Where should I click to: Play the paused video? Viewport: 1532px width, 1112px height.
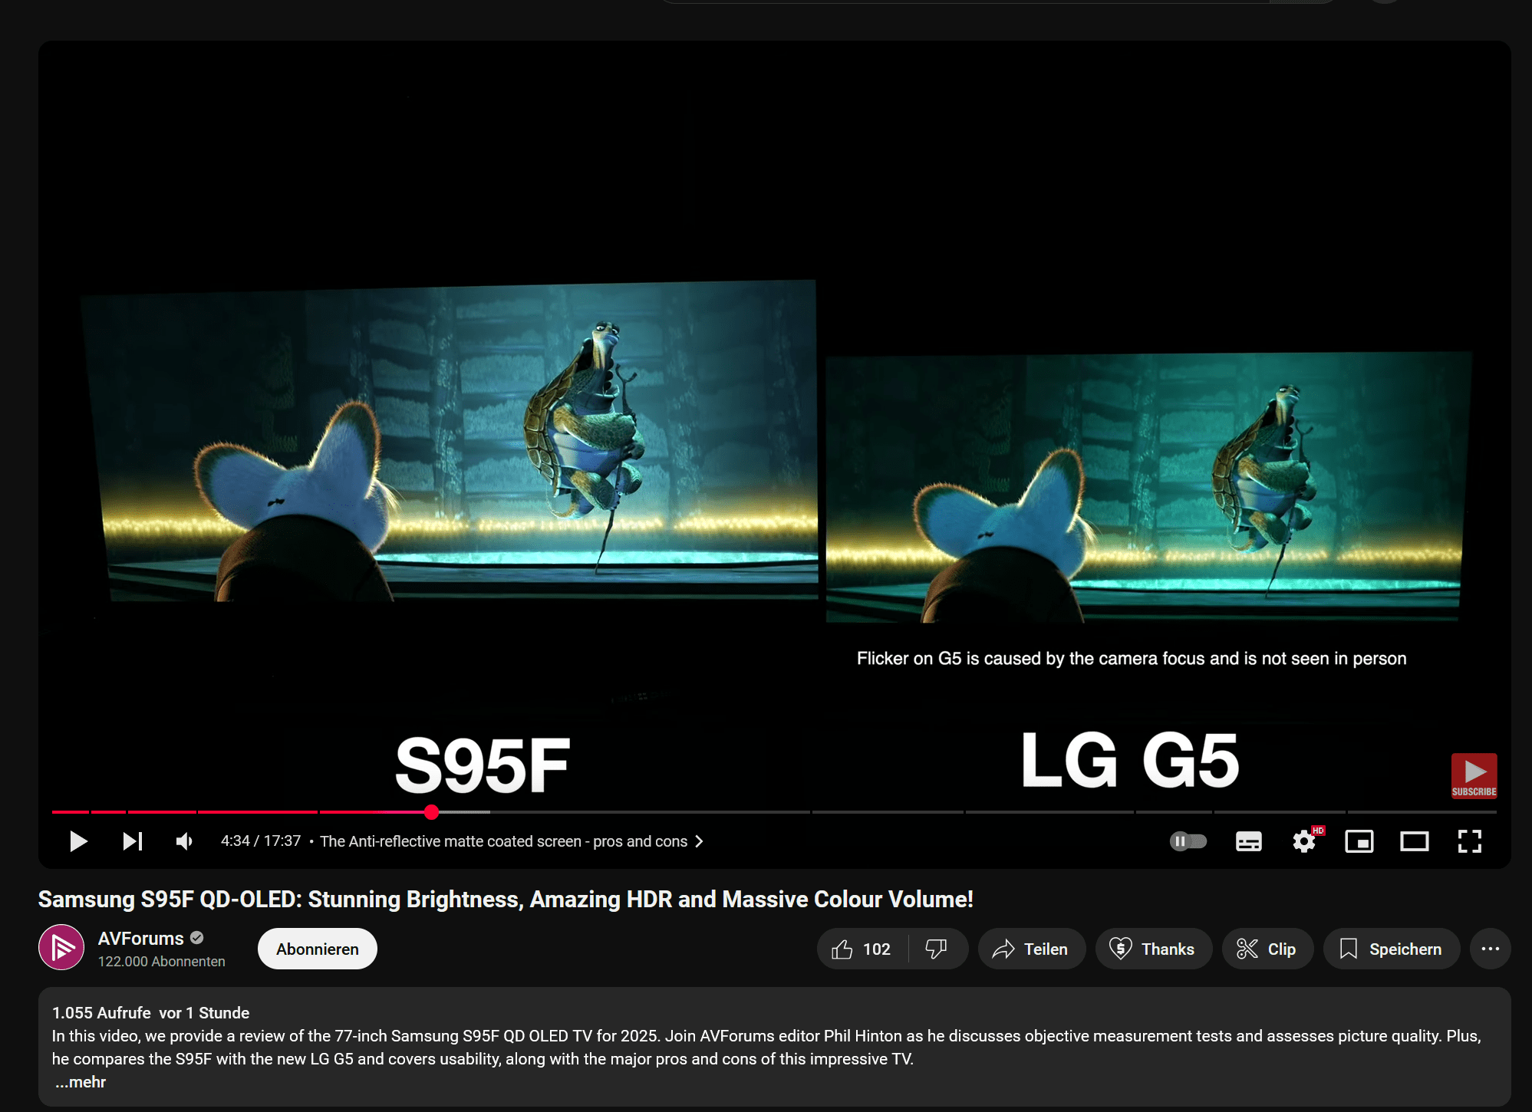tap(78, 841)
